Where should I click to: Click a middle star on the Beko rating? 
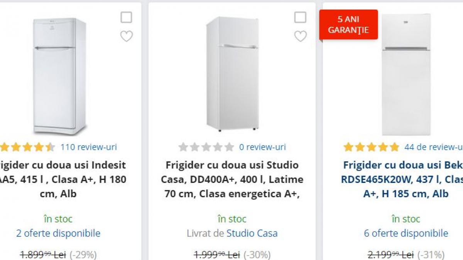[372, 147]
